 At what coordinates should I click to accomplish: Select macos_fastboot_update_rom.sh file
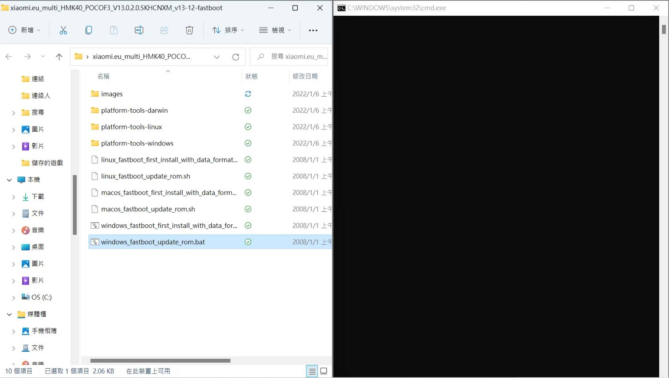click(148, 209)
